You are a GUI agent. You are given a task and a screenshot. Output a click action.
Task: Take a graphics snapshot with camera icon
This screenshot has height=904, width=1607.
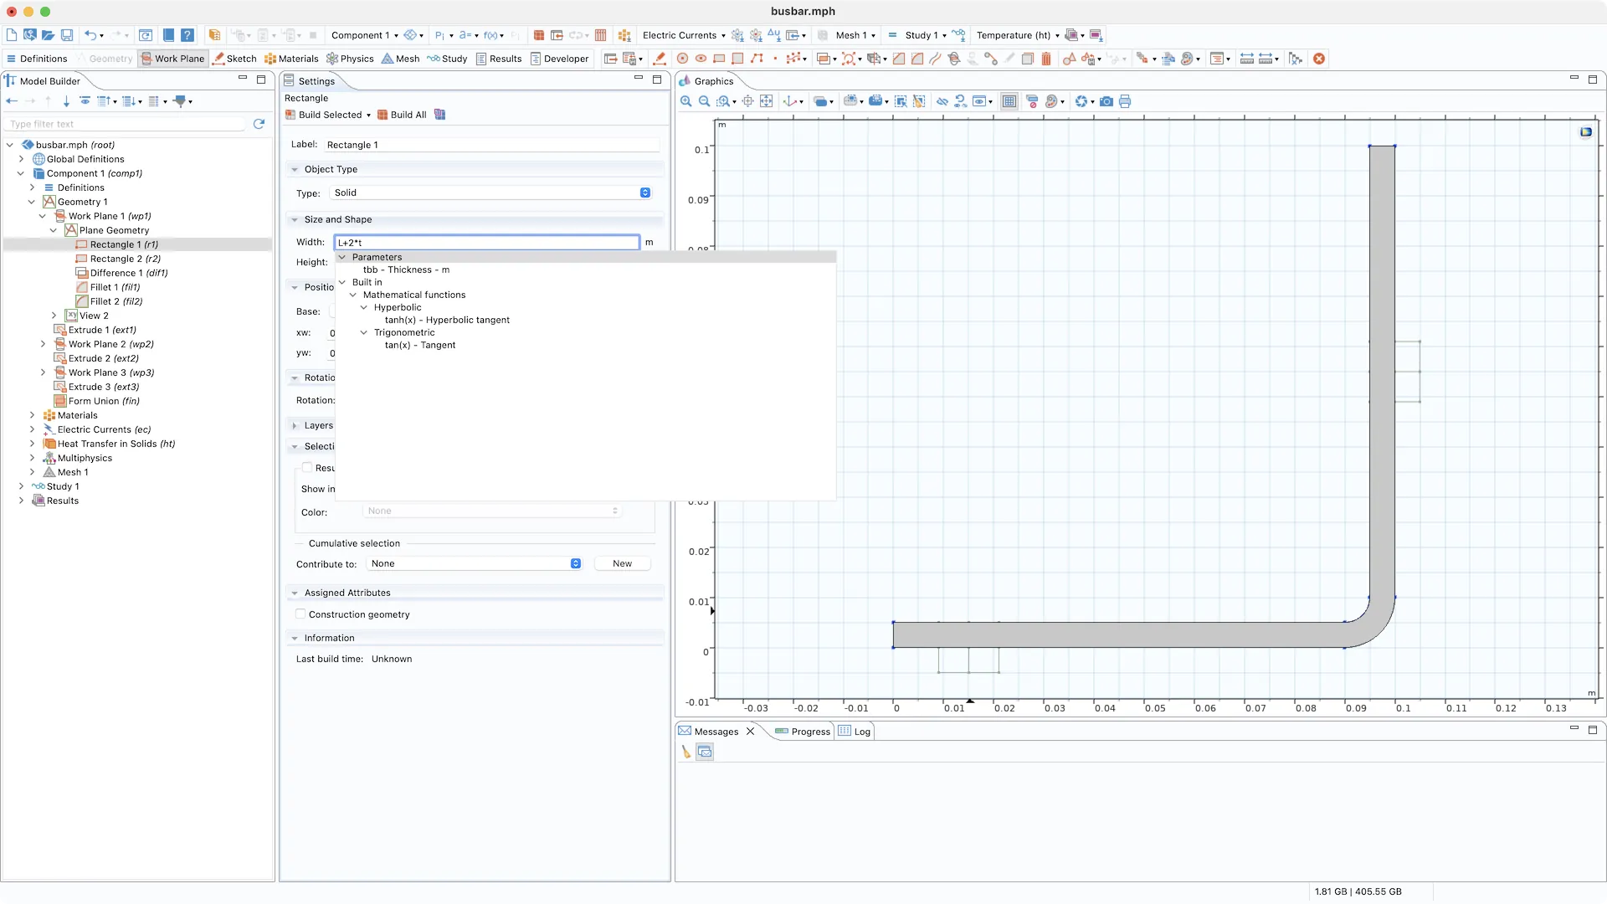[x=1106, y=101]
